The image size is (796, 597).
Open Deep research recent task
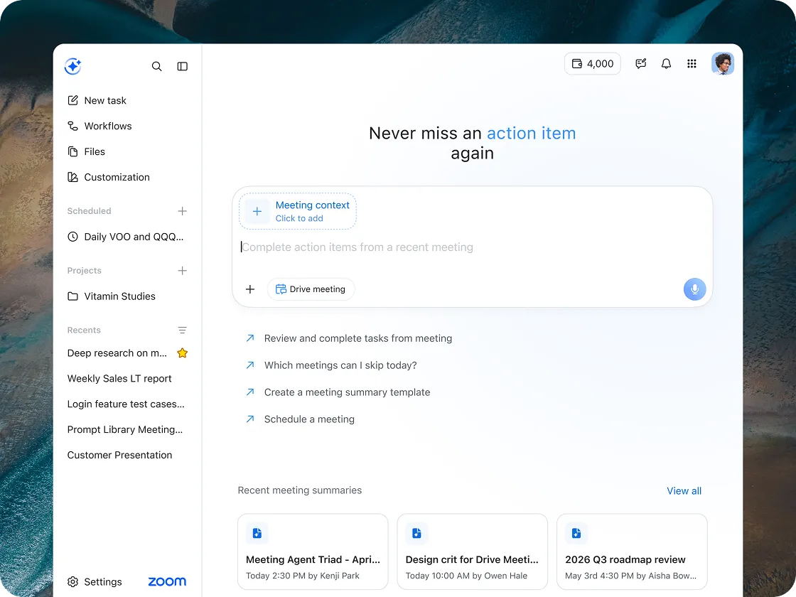coord(117,353)
